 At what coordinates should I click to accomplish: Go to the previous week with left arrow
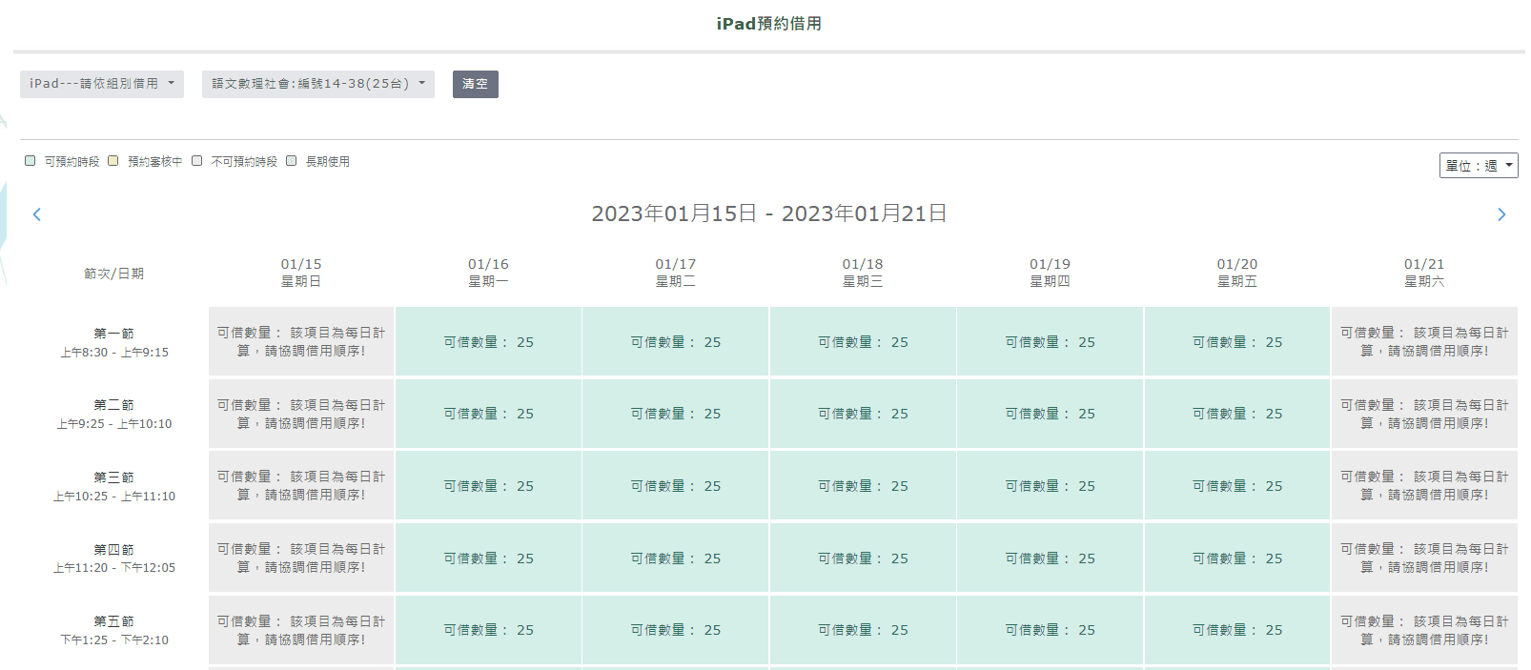[37, 214]
